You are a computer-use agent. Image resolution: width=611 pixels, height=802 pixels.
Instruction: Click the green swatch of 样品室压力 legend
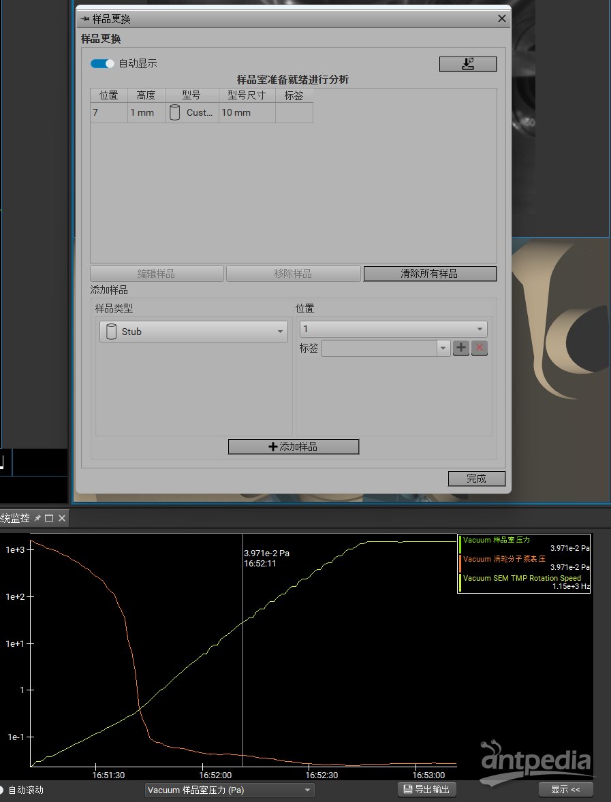point(460,544)
